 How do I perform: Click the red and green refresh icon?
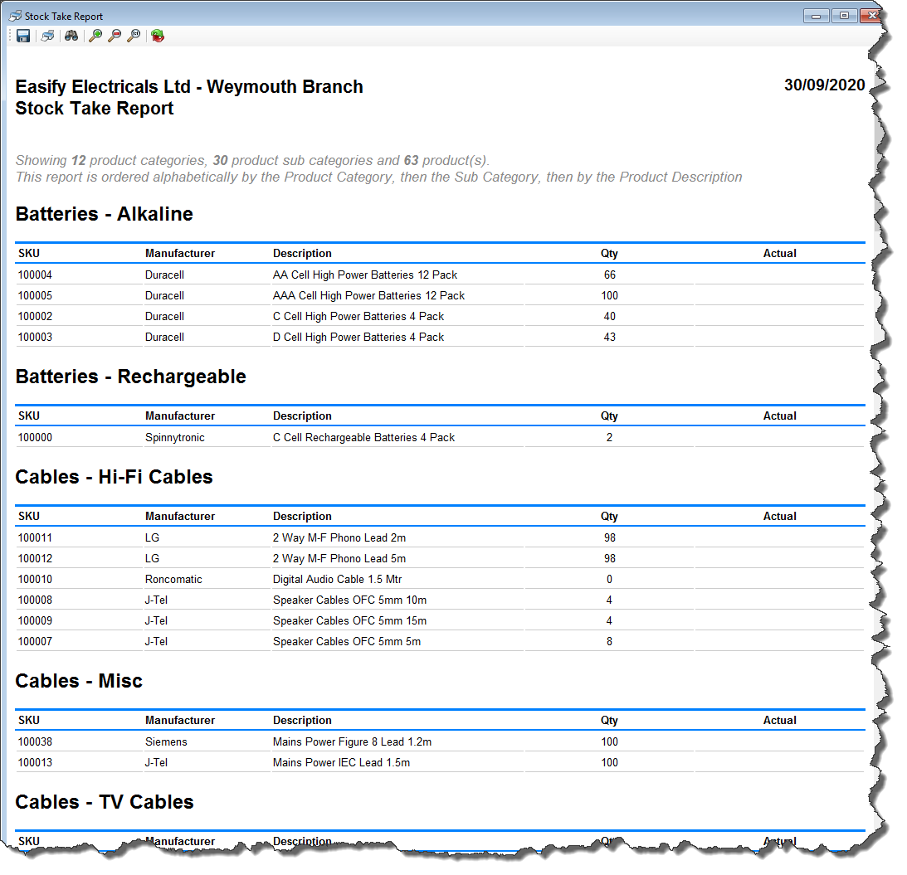point(158,36)
